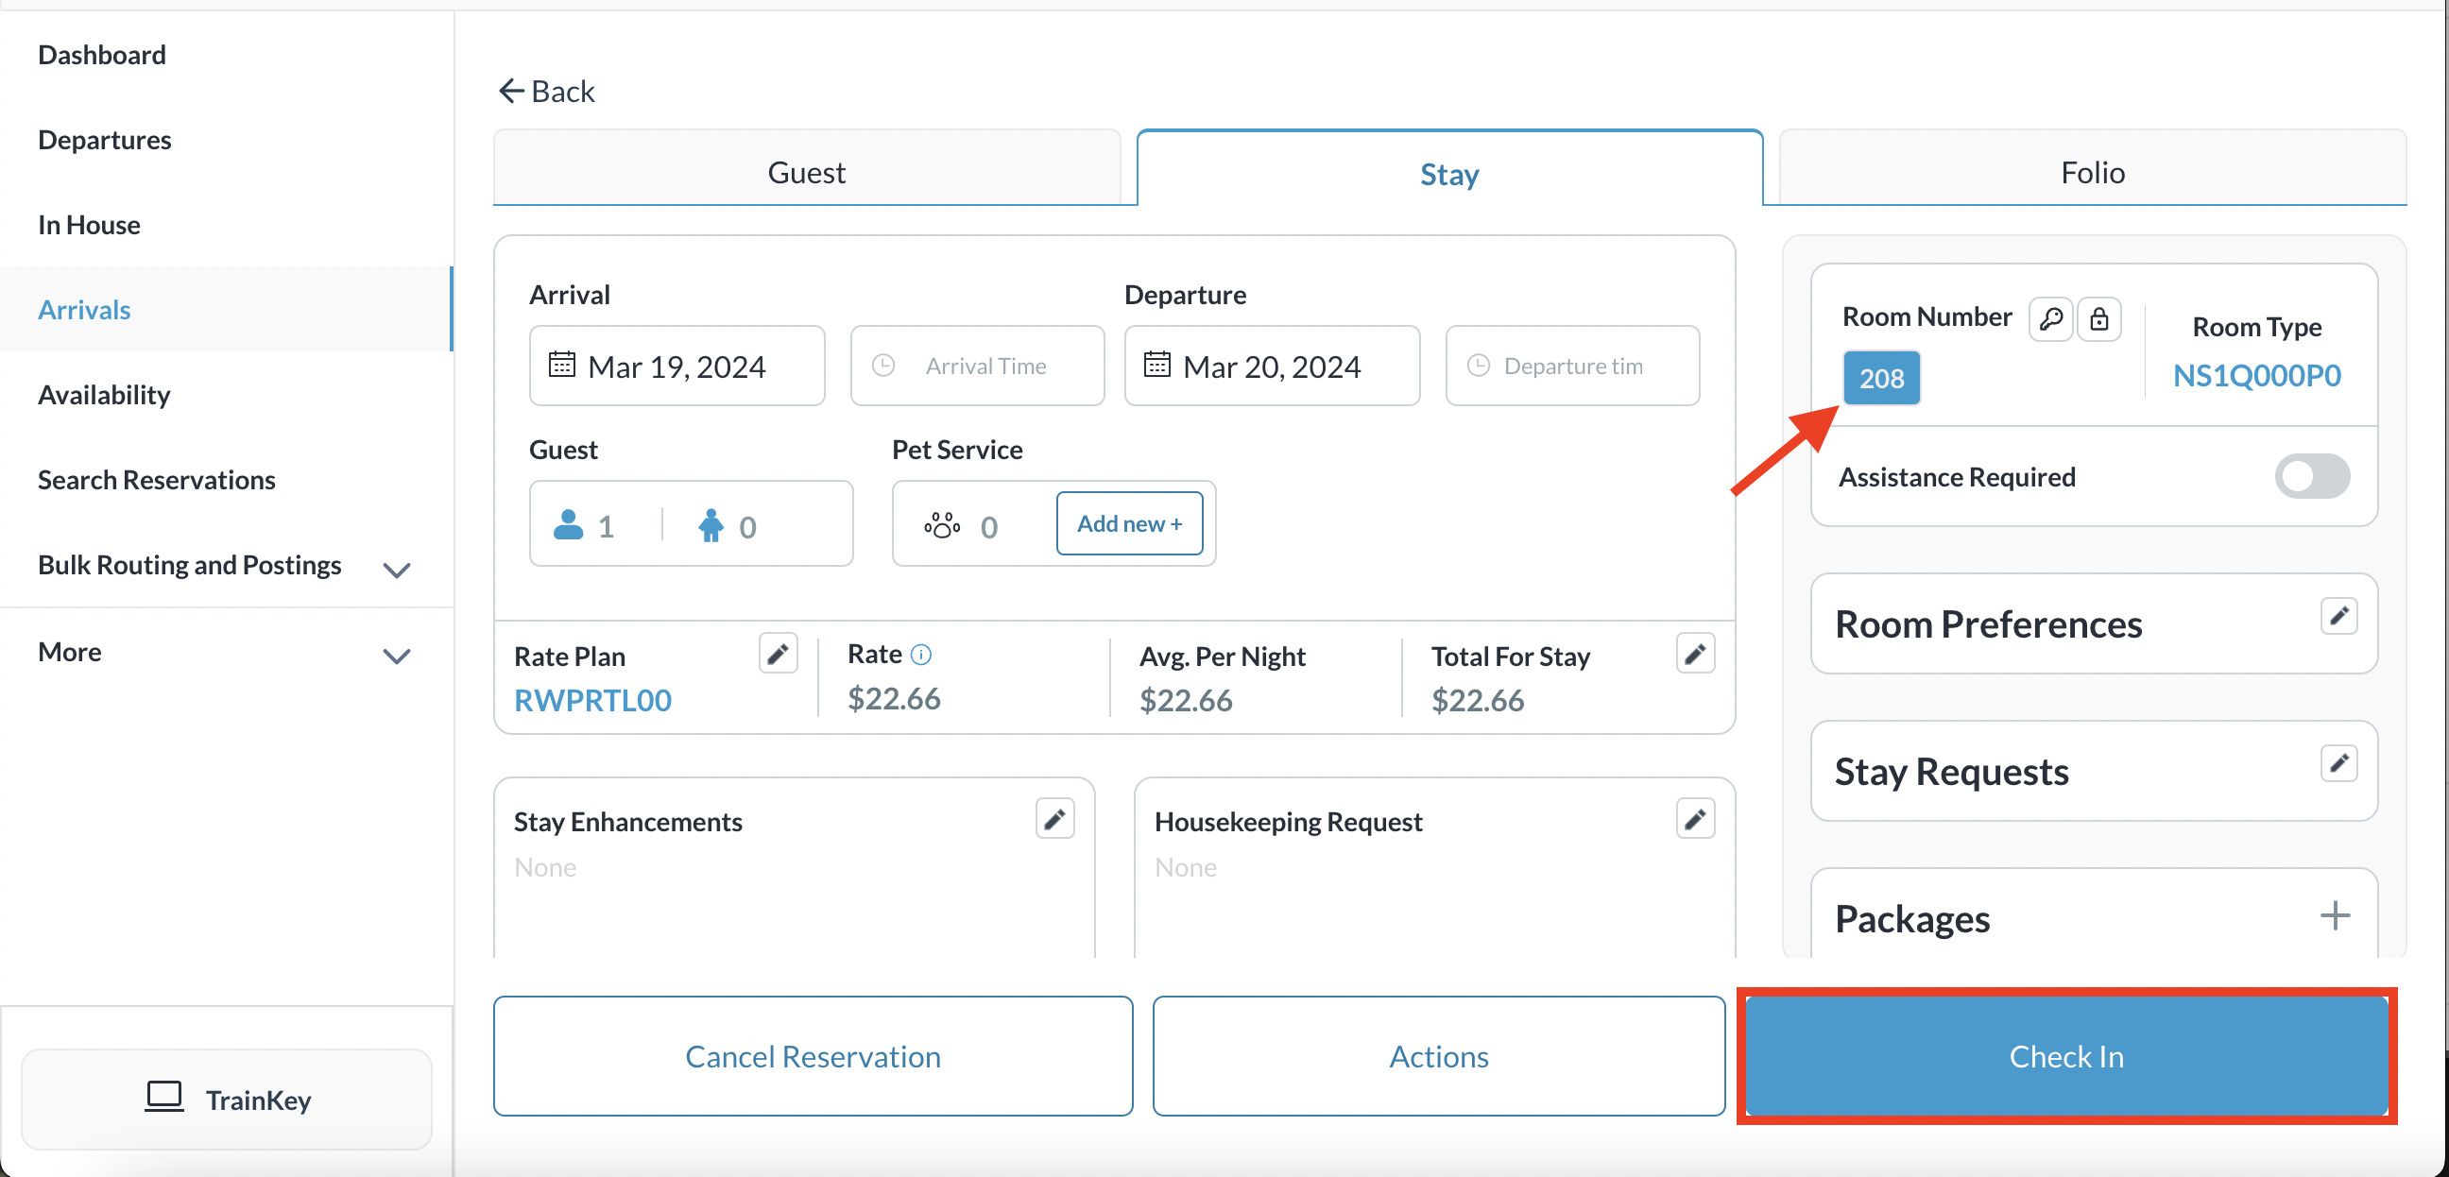Image resolution: width=2449 pixels, height=1177 pixels.
Task: Click Add new + pet service
Action: (x=1128, y=523)
